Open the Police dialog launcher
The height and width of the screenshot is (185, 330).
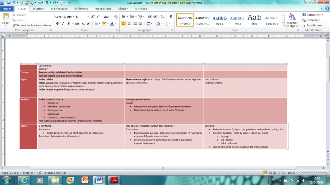pos(117,30)
